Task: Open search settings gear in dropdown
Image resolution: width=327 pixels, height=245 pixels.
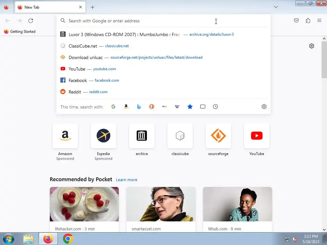Action: coord(264,107)
